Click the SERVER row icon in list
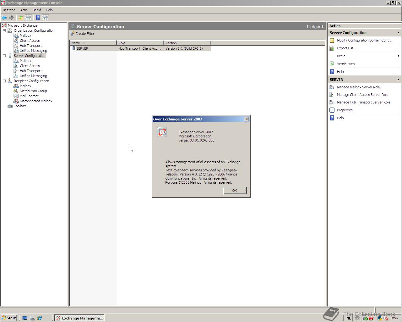The image size is (402, 322). tap(74, 48)
